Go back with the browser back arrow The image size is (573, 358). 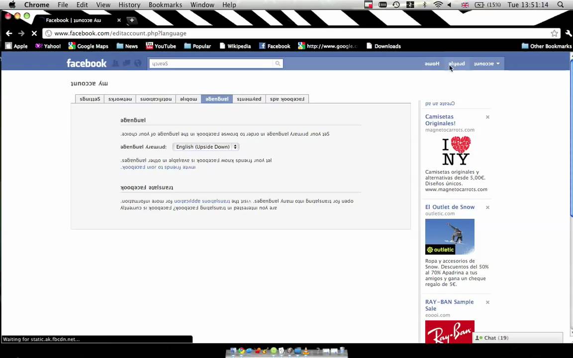click(x=9, y=33)
